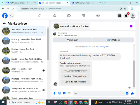Click the address bar URL
The height and width of the screenshot is (105, 140).
click(x=41, y=9)
